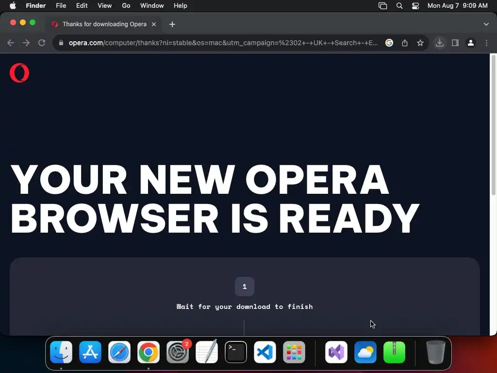Image resolution: width=497 pixels, height=373 pixels.
Task: Open the Chrome profile menu
Action: [x=471, y=43]
